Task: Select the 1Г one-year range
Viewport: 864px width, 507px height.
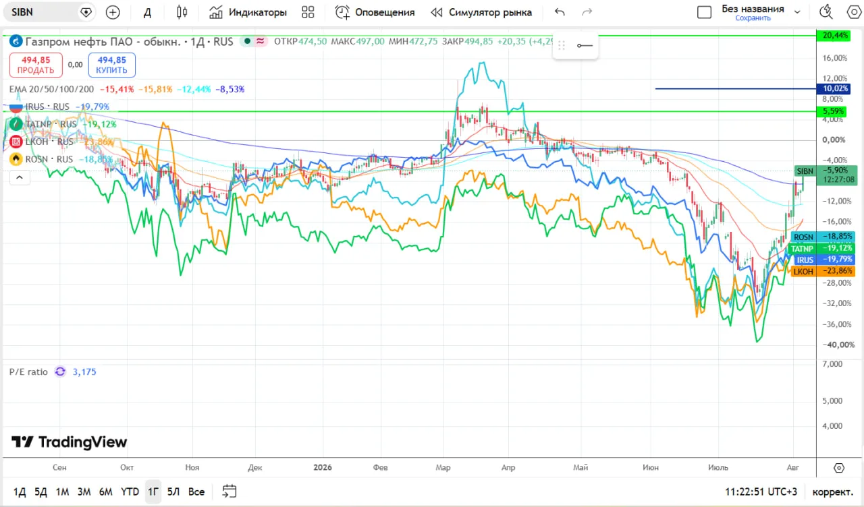Action: (153, 491)
